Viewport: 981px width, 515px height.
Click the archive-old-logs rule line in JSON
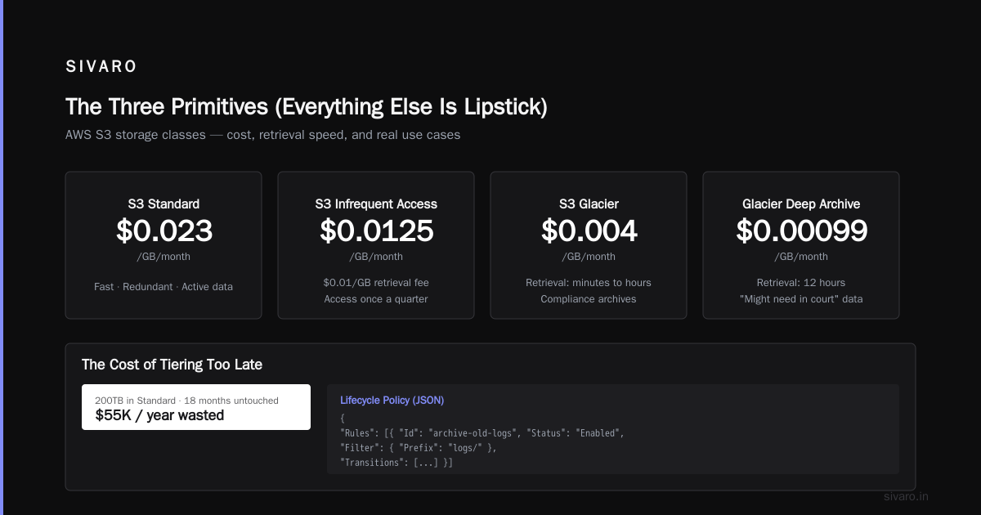click(482, 432)
